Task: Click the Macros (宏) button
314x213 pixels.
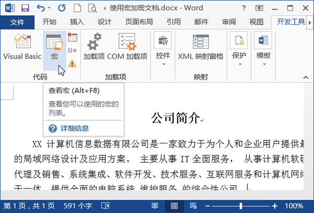Action: (x=54, y=47)
